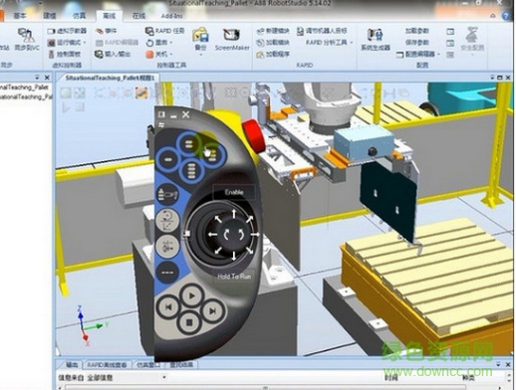Screen dimensions: 516x390
Task: Click the FlexPendant Play program key
Action: tap(191, 295)
